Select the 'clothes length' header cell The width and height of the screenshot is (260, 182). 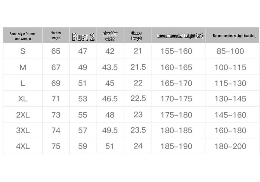[56, 35]
